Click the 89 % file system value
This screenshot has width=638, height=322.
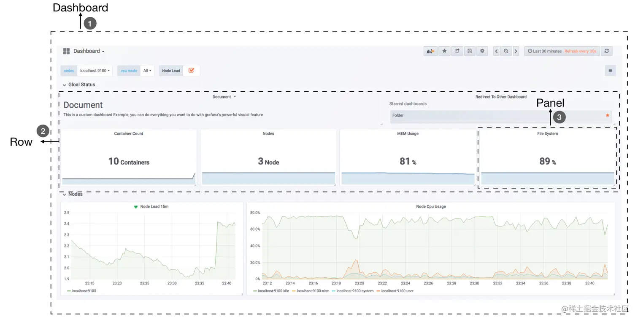[x=547, y=161]
